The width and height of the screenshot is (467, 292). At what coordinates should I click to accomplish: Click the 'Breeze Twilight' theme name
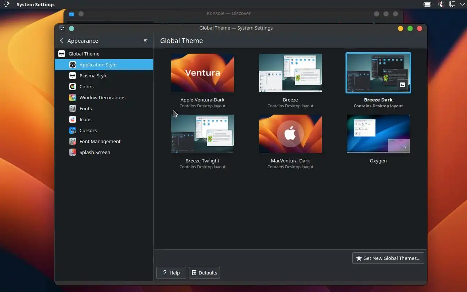(202, 161)
